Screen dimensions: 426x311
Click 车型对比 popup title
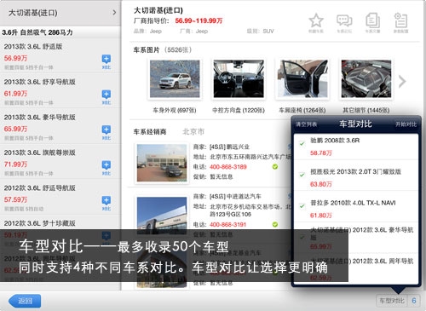tap(355, 124)
